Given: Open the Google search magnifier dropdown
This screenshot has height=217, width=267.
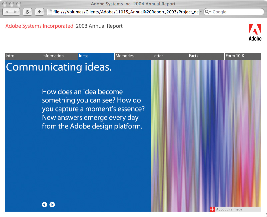Looking at the screenshot, I should (208, 12).
